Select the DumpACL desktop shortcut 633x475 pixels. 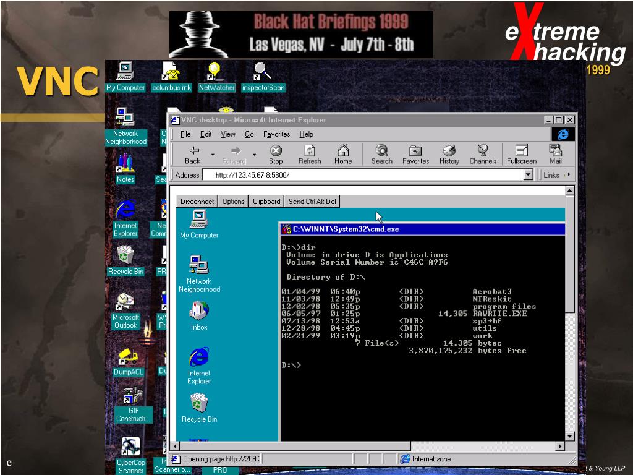[x=129, y=362]
